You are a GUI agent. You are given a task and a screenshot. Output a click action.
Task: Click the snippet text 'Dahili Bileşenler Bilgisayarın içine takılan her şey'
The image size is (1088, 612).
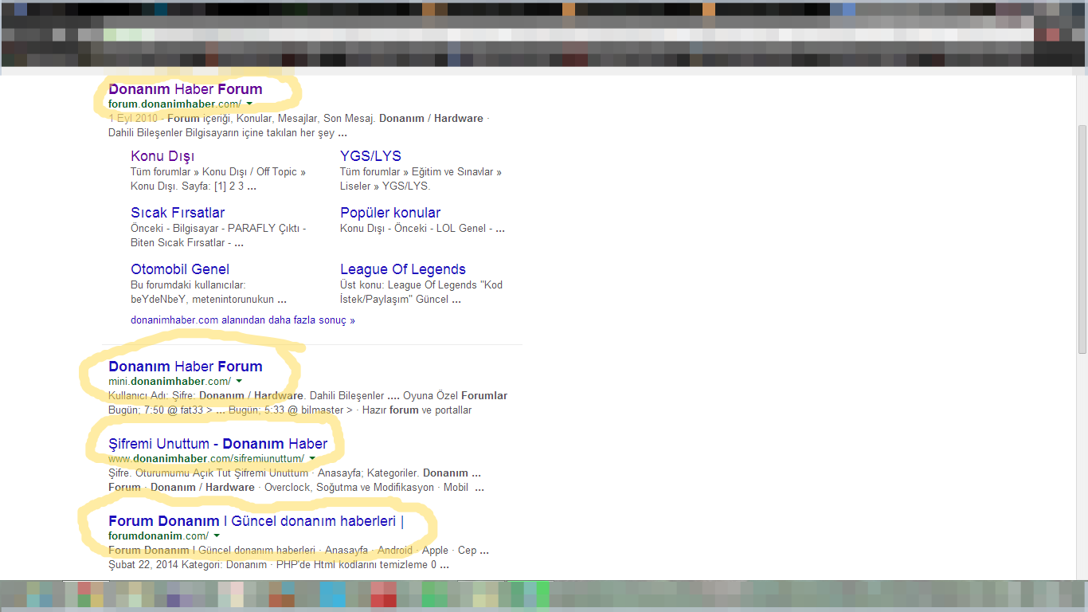(221, 133)
